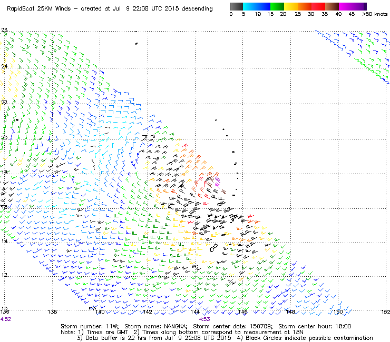Viewport: 390px width, 342px height.
Task: Click the green 15-20 knots legend swatch
Action: (x=277, y=6)
